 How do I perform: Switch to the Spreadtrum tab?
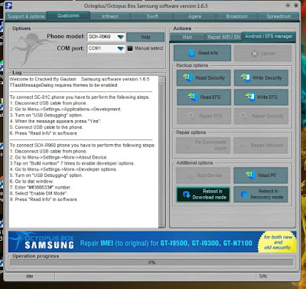point(278,17)
